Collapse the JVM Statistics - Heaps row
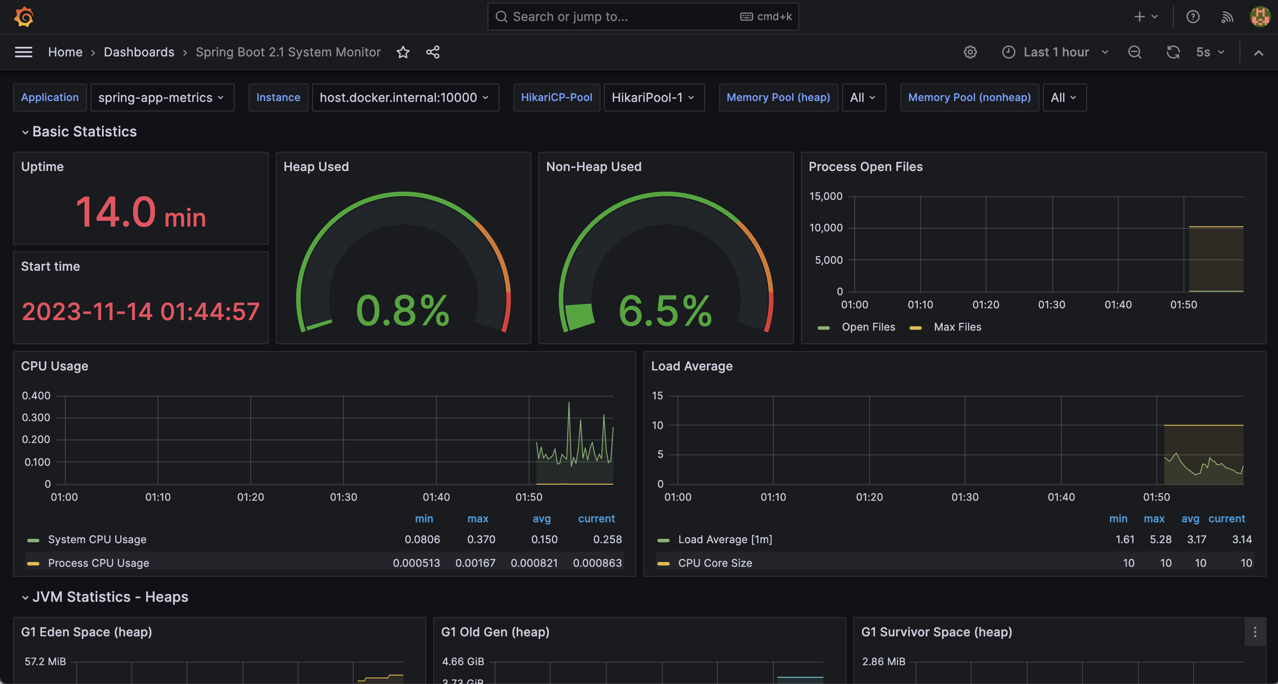 pos(105,597)
